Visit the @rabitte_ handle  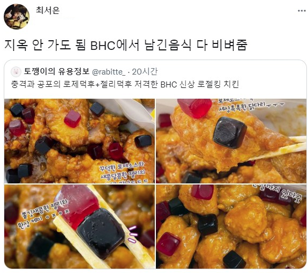pyautogui.click(x=109, y=72)
